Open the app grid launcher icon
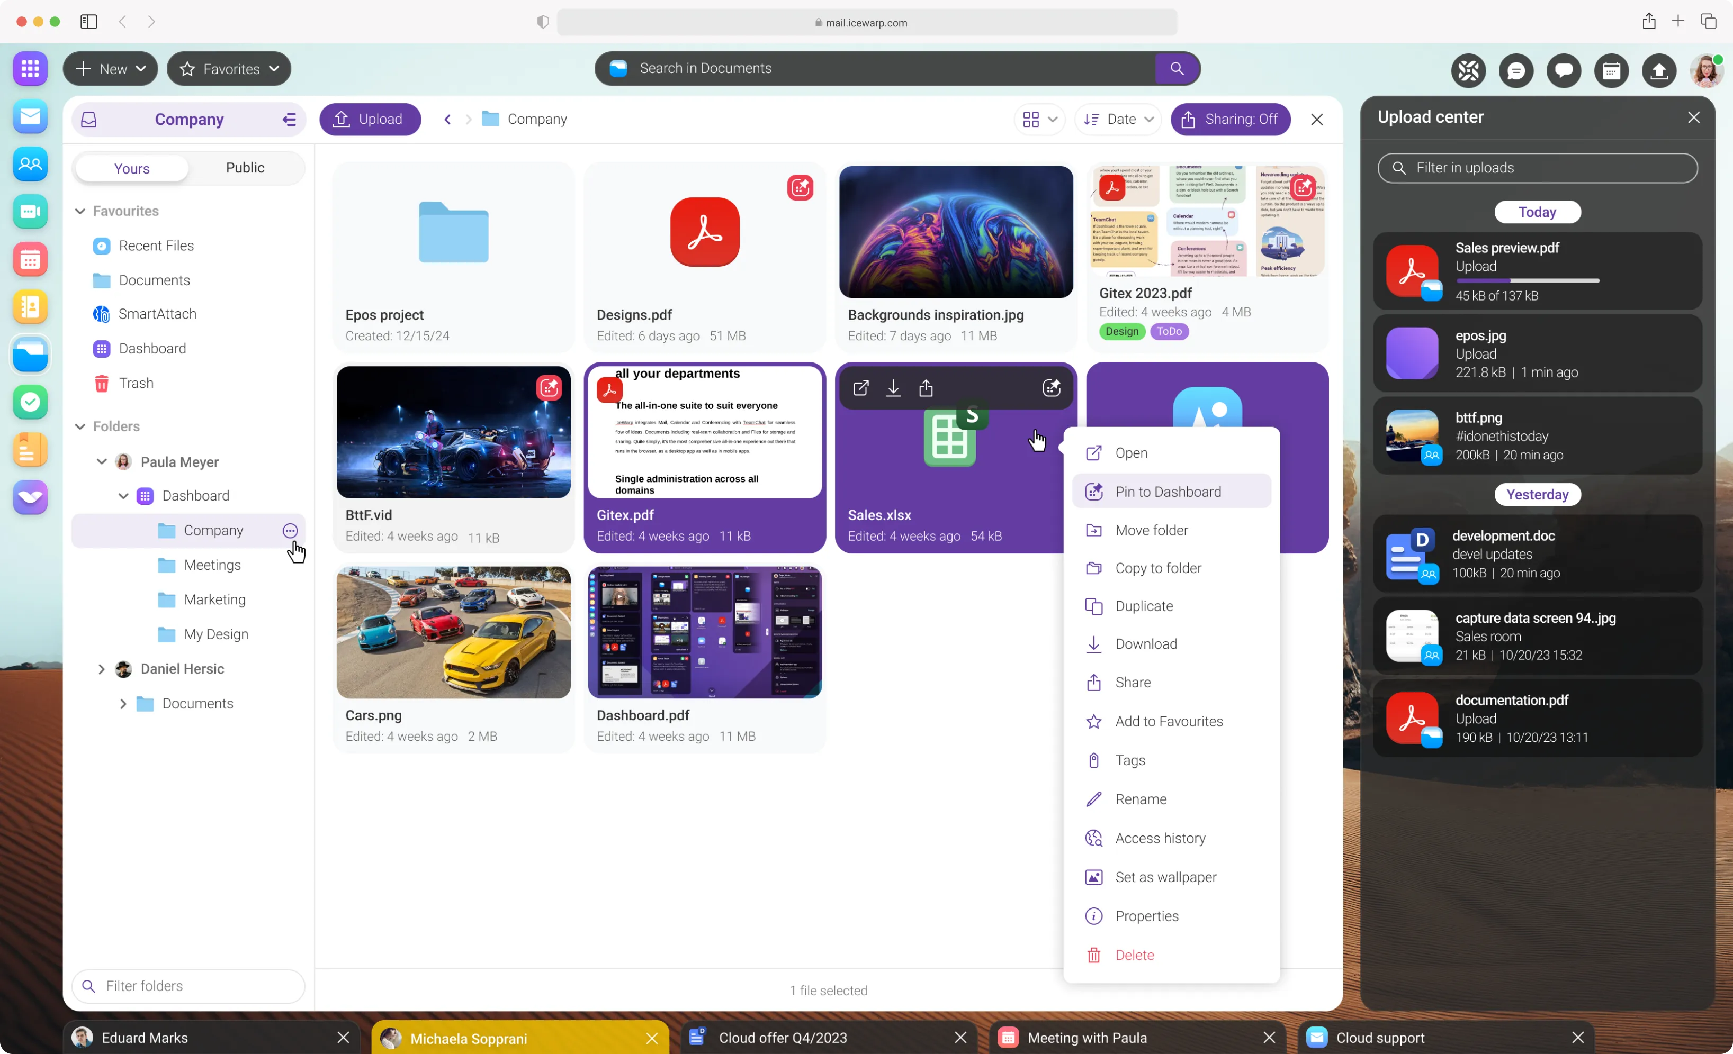This screenshot has width=1733, height=1054. click(30, 69)
